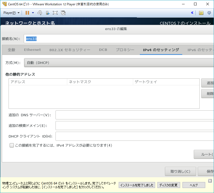The image size is (214, 193).
Task: Click the VMware Player app icon in titlebar
Action: (5, 4)
